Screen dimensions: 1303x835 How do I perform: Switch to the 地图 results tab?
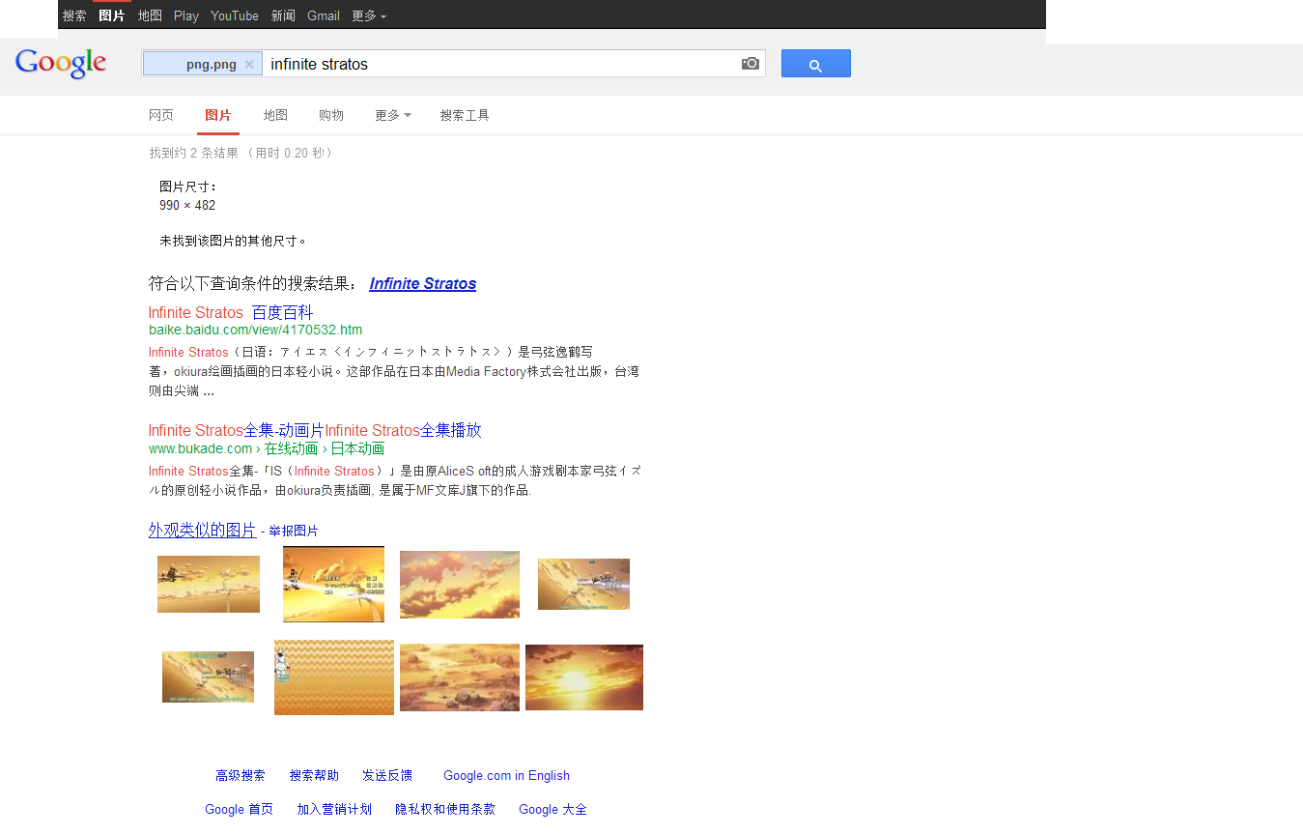coord(275,115)
